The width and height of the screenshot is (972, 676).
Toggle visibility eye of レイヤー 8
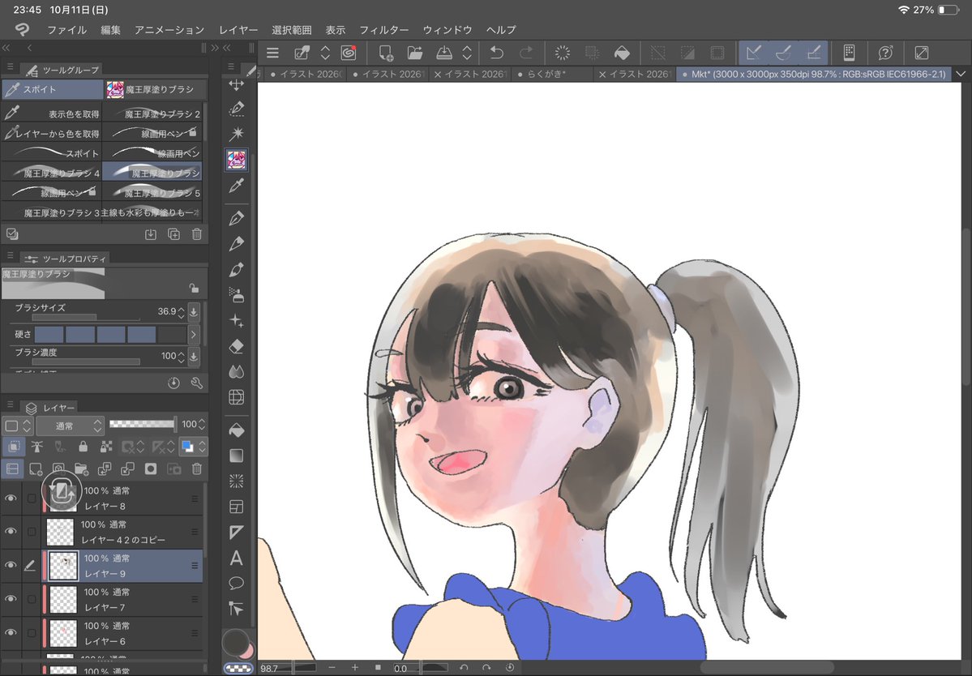pos(11,498)
